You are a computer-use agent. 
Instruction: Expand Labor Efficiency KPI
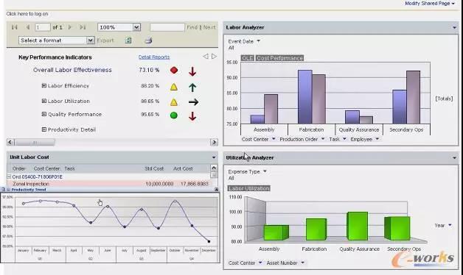pyautogui.click(x=44, y=86)
